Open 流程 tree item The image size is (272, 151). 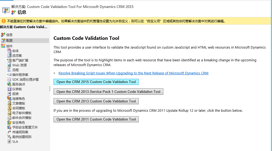click(x=15, y=70)
